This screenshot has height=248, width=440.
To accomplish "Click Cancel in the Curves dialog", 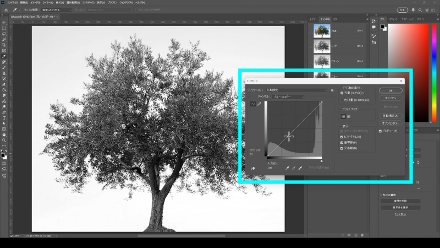I will [391, 98].
